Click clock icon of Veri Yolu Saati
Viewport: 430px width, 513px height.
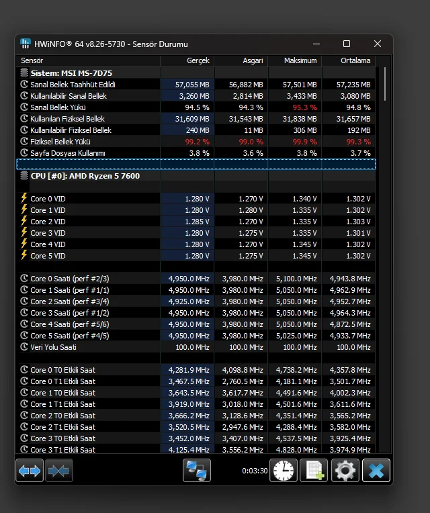24,346
